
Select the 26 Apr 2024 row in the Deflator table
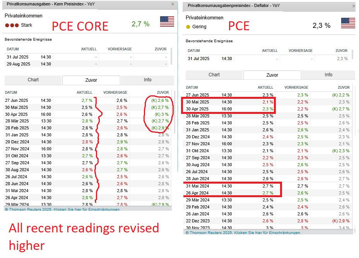coord(268,193)
